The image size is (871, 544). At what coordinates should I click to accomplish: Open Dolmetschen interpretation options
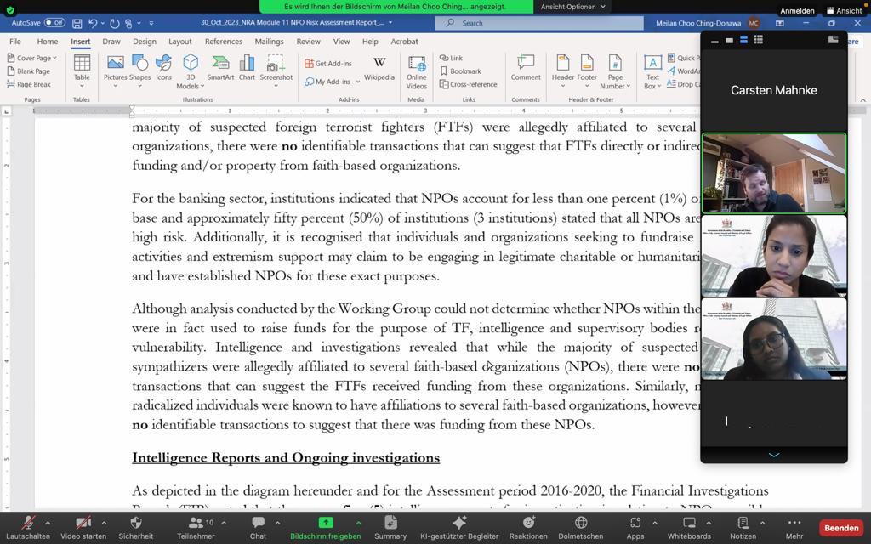coord(580,527)
